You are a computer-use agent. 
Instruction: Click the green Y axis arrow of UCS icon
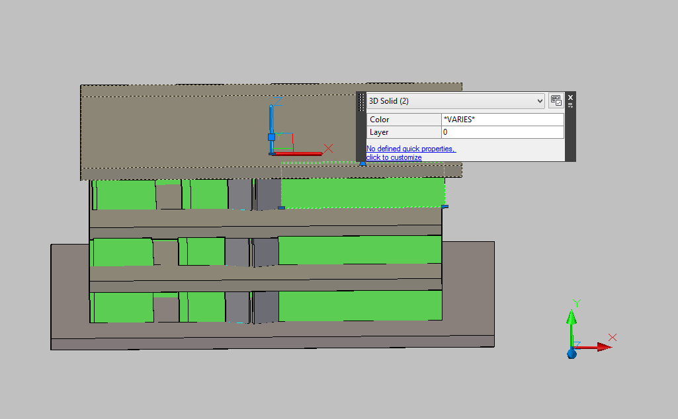572,321
